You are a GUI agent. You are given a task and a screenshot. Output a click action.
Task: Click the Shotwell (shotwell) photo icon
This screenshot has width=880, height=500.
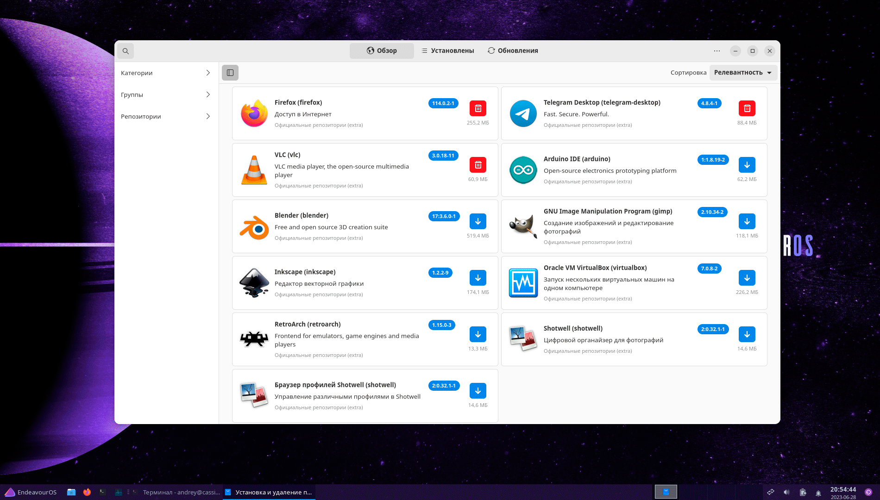tap(523, 339)
